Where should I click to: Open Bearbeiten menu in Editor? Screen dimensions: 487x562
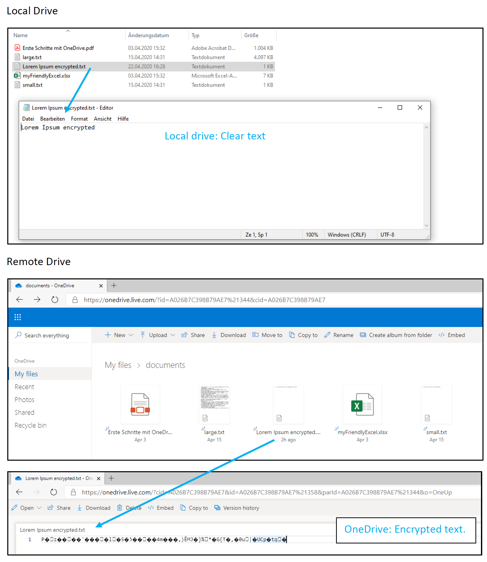pyautogui.click(x=52, y=119)
